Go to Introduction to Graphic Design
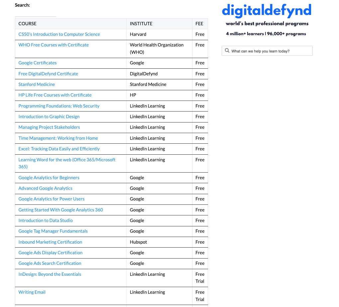Viewport: 339px width, 307px height. click(x=49, y=116)
